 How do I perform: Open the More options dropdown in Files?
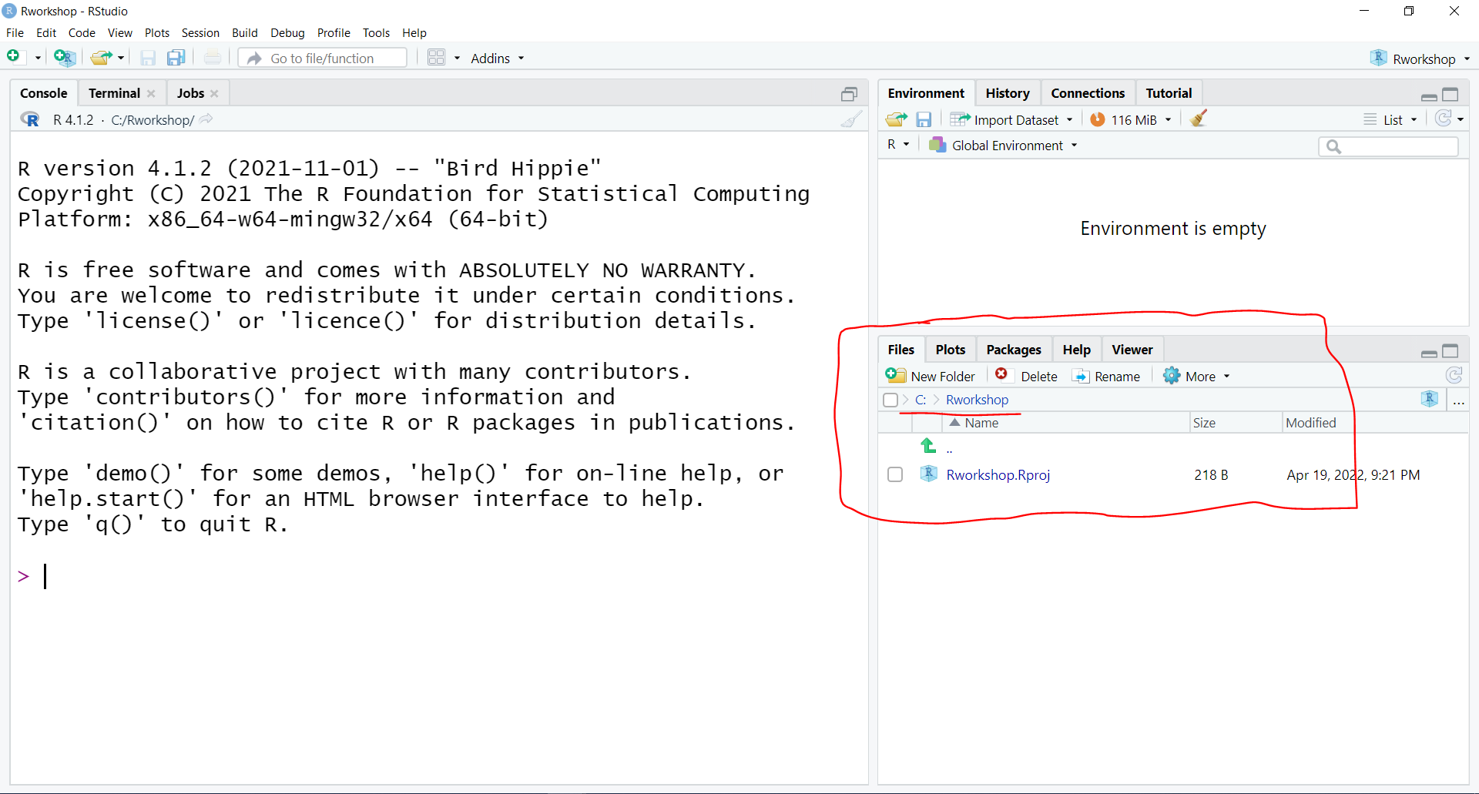tap(1196, 376)
